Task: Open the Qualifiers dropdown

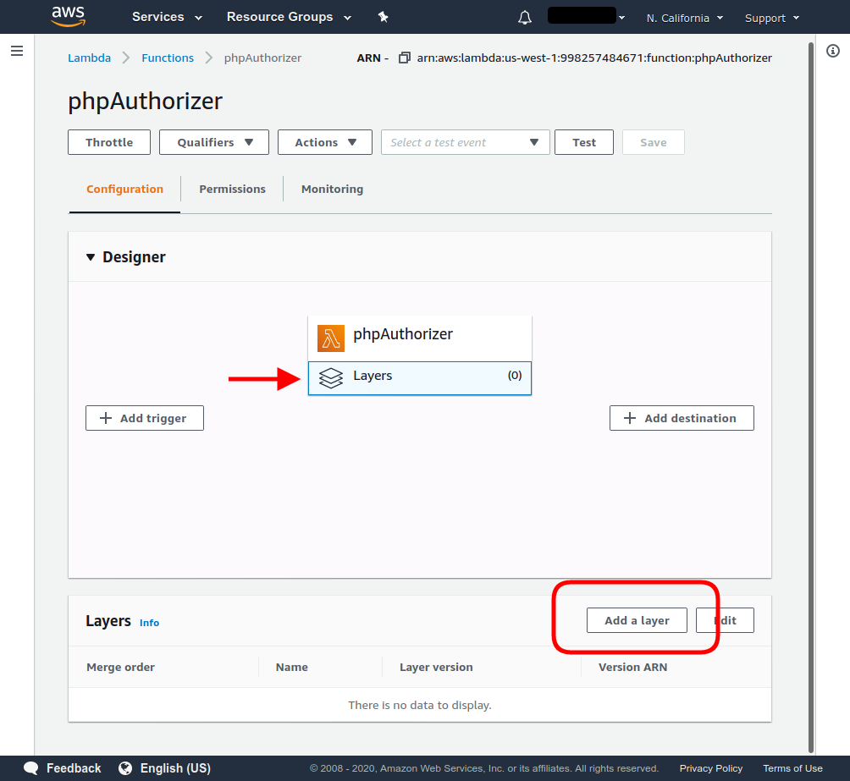Action: tap(214, 142)
